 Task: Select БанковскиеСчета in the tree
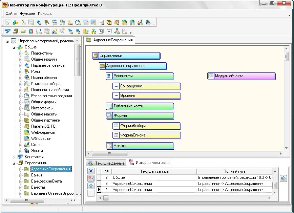click(x=46, y=181)
